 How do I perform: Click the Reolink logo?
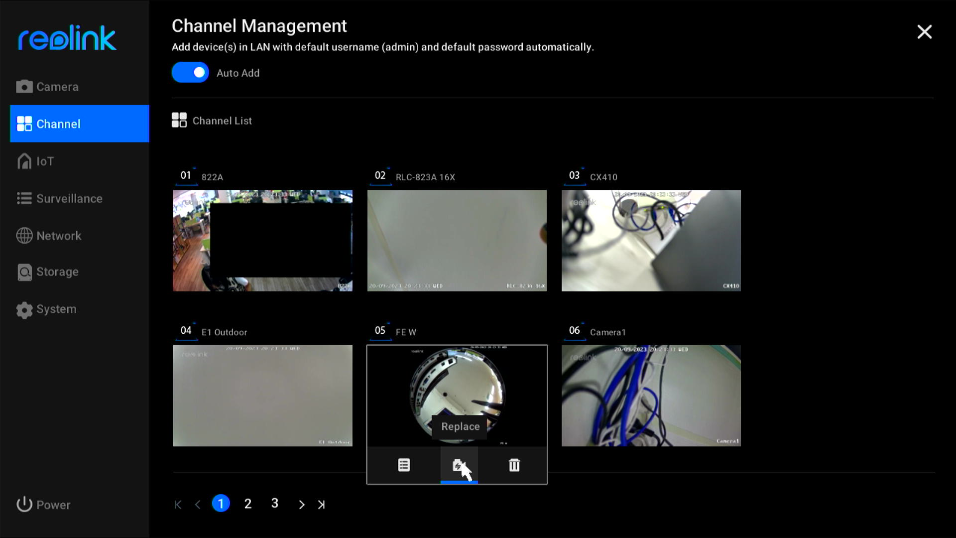(x=67, y=38)
